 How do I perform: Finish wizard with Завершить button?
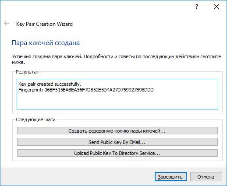tap(170, 177)
